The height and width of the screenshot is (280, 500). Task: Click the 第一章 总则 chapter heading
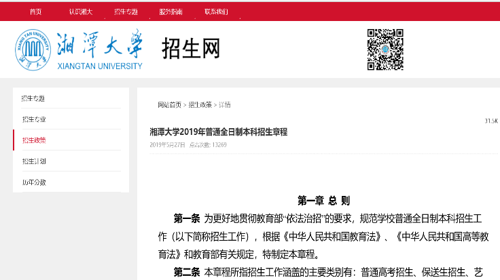[323, 201]
